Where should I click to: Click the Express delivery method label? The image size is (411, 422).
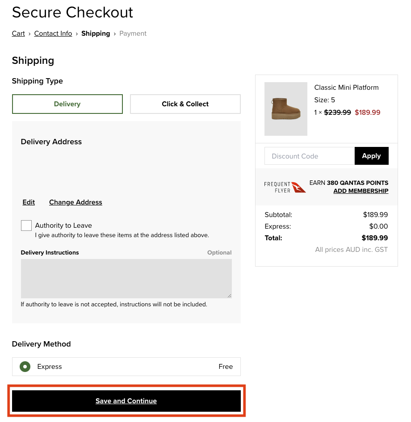tap(50, 367)
